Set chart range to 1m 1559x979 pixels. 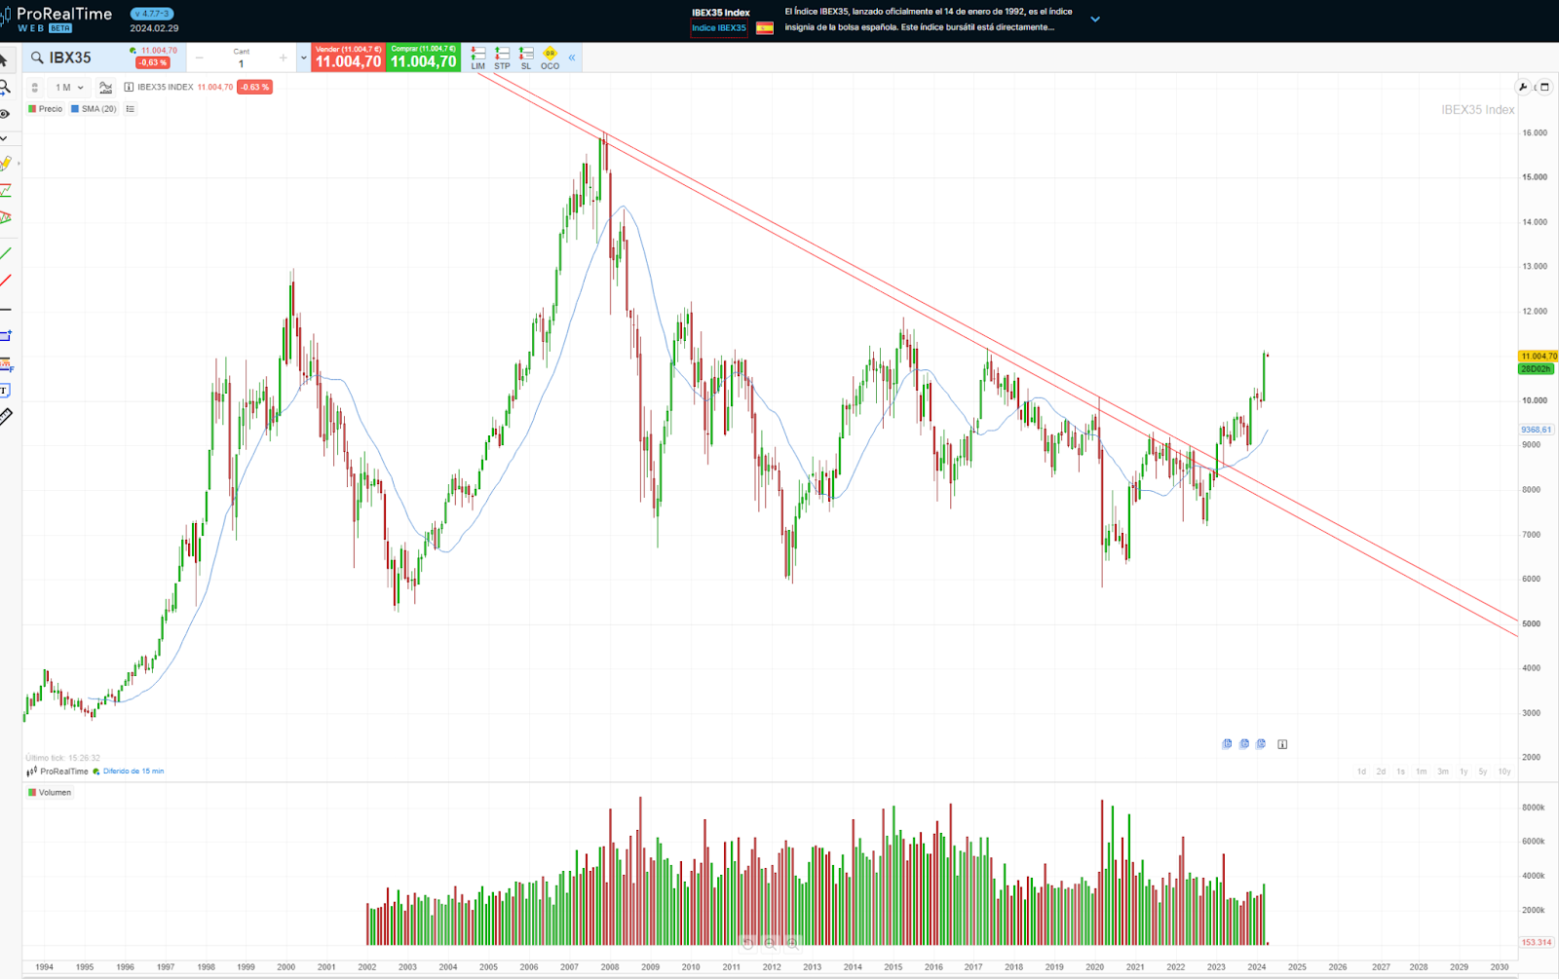(1422, 772)
